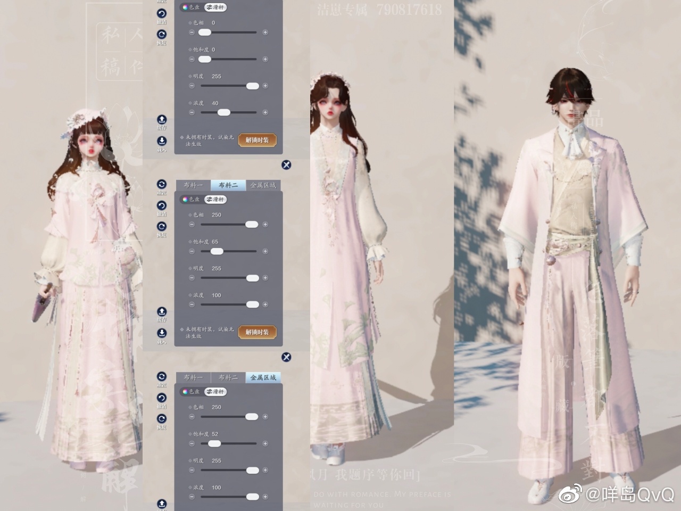The width and height of the screenshot is (681, 511).
Task: Click the 饱和度 slider showing value 52
Action: 228,443
